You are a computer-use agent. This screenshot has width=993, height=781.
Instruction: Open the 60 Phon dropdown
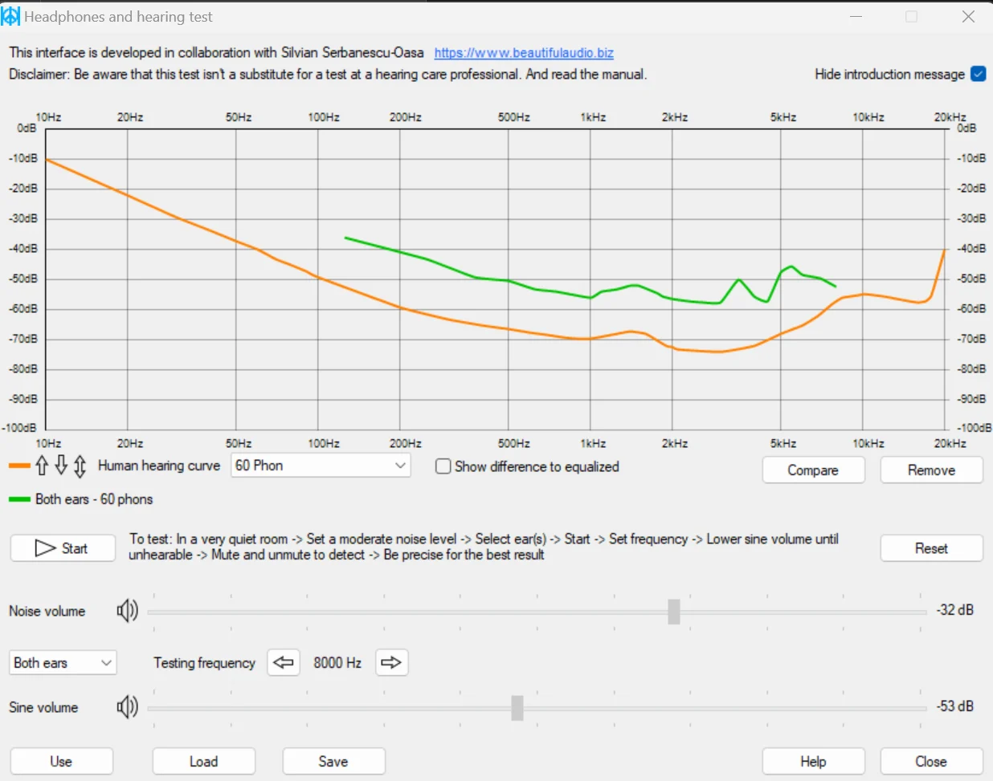coord(321,466)
